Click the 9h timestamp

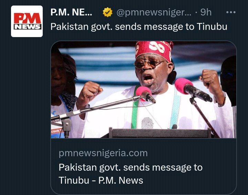206,12
